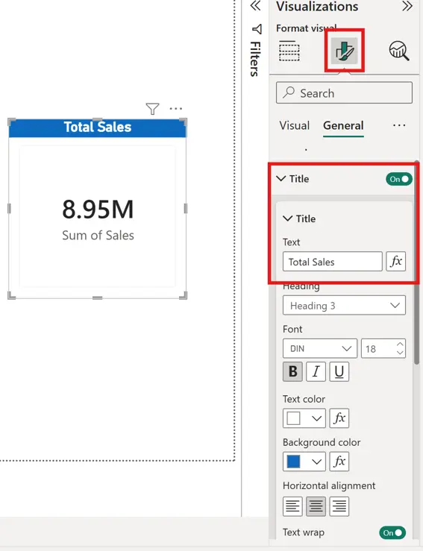Toggle underline on the title font
This screenshot has height=551, width=423.
(x=339, y=371)
